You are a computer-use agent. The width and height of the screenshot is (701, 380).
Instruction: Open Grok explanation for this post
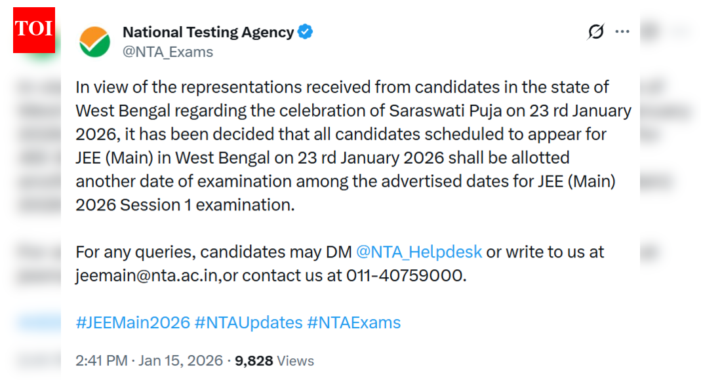click(595, 31)
